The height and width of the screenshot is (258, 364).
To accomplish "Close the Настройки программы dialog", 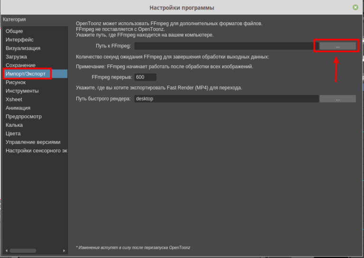I will 355,8.
